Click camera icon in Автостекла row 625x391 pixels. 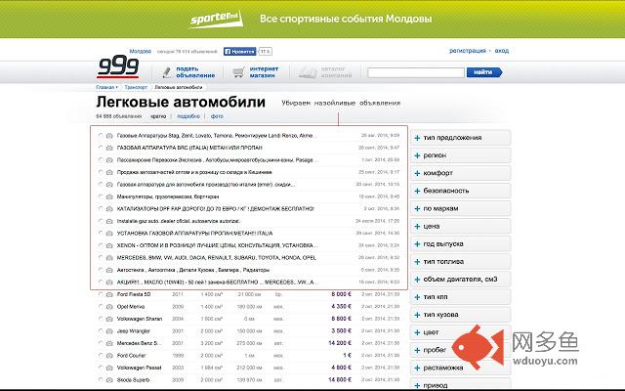[109, 270]
